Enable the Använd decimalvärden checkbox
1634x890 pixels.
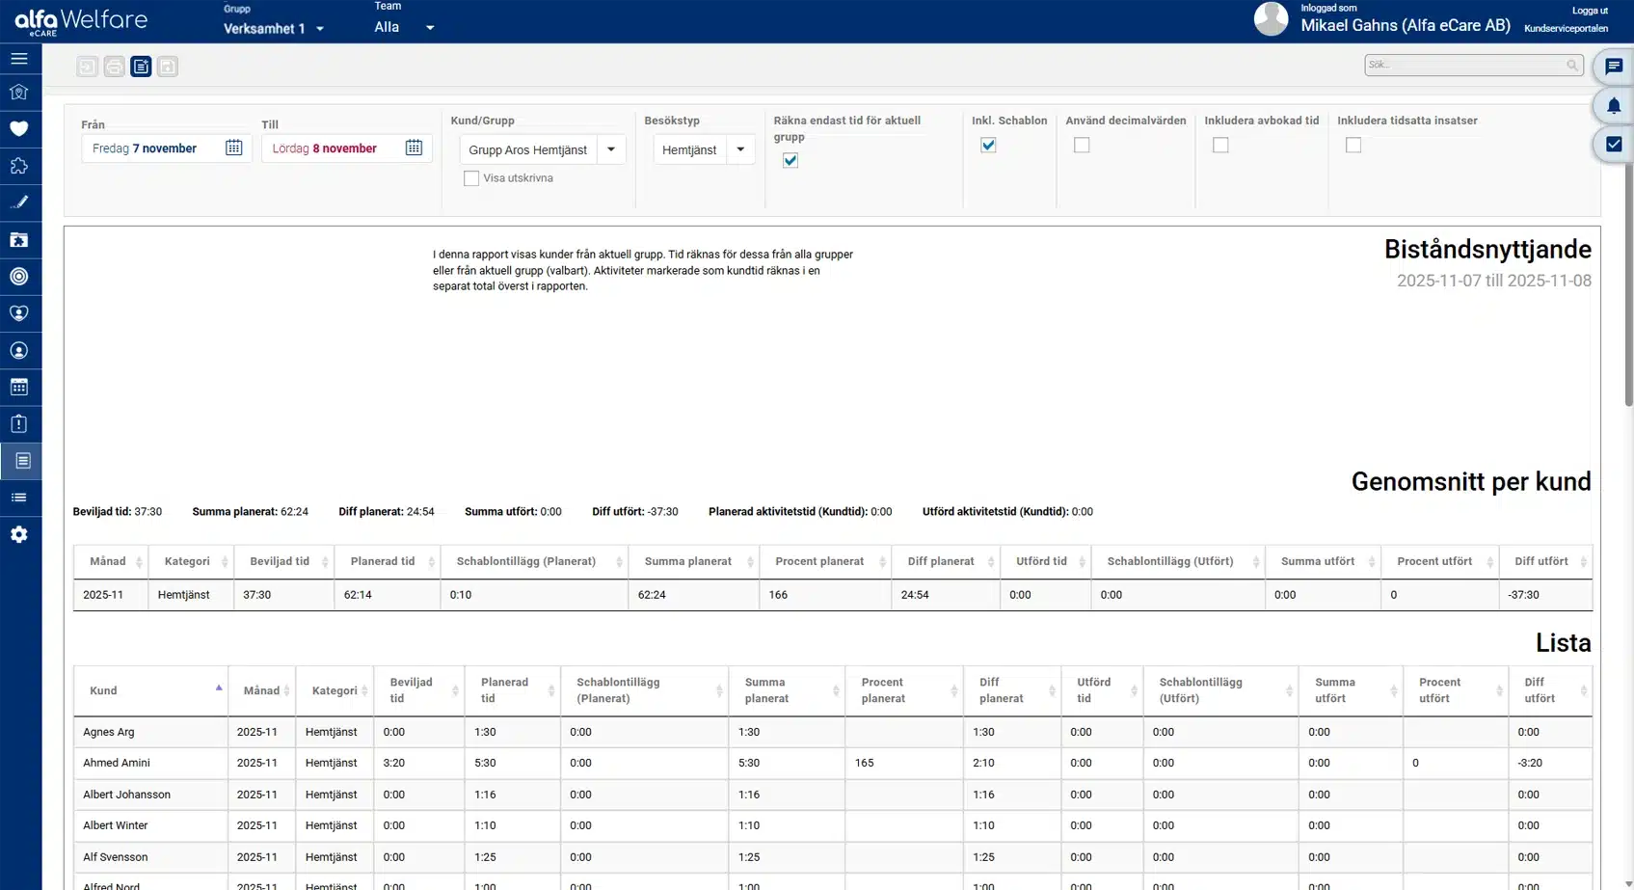[1082, 145]
